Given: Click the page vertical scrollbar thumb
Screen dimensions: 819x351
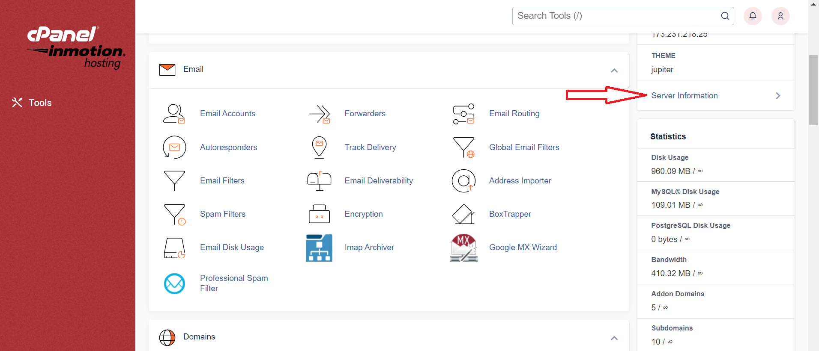Looking at the screenshot, I should (x=813, y=90).
